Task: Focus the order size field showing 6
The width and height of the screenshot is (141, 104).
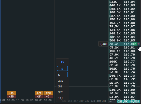Action: click(62, 75)
